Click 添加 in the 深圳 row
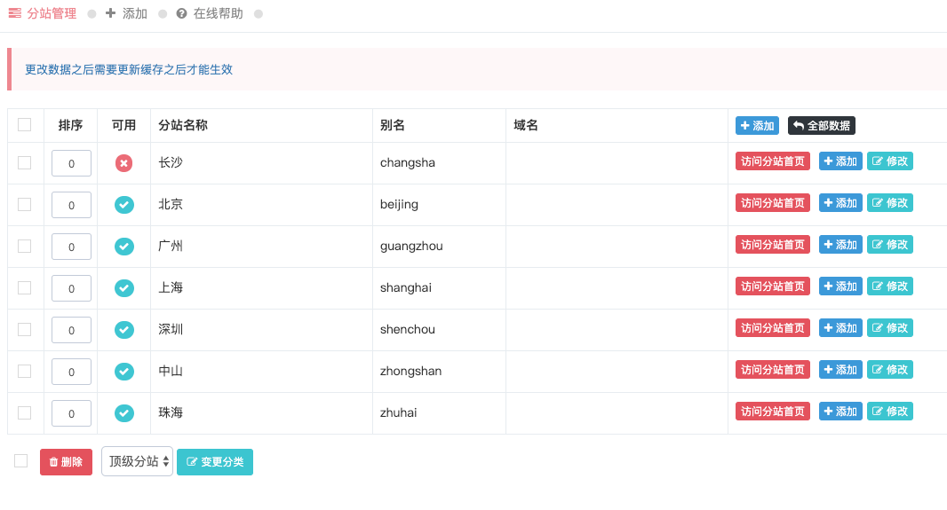The width and height of the screenshot is (947, 510). 840,327
